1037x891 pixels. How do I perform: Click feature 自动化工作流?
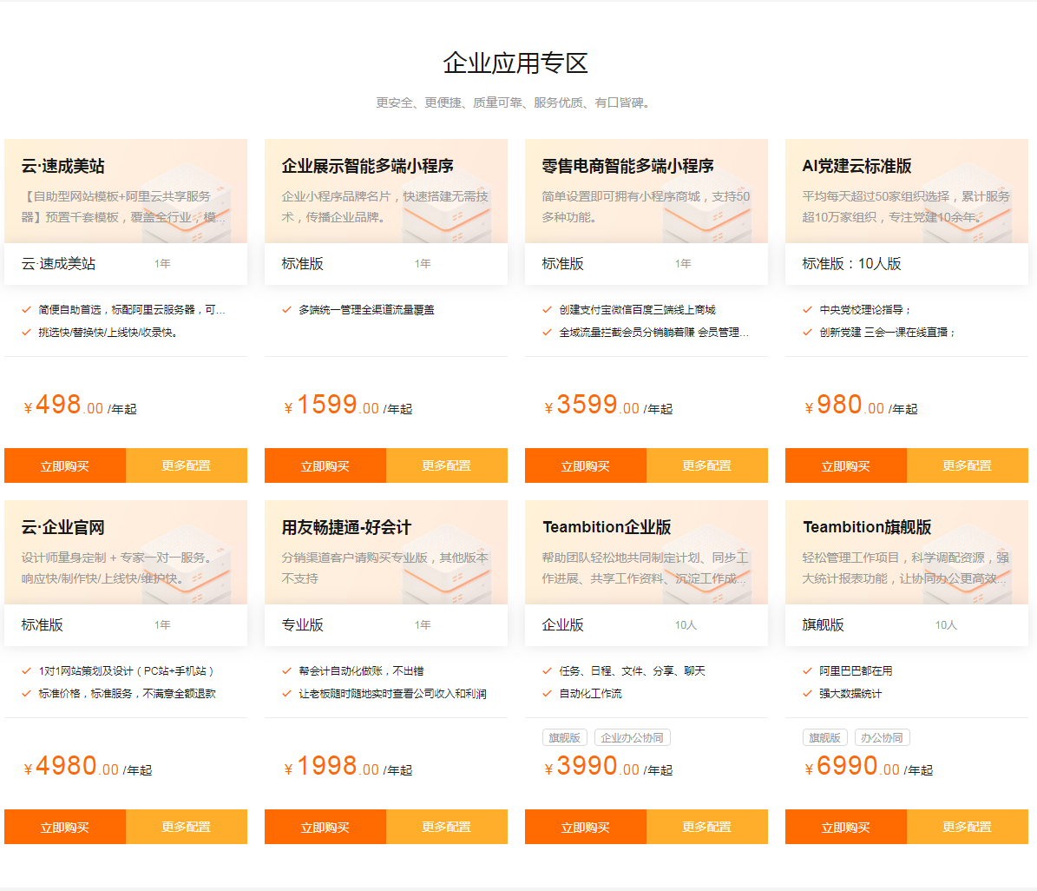click(x=591, y=694)
